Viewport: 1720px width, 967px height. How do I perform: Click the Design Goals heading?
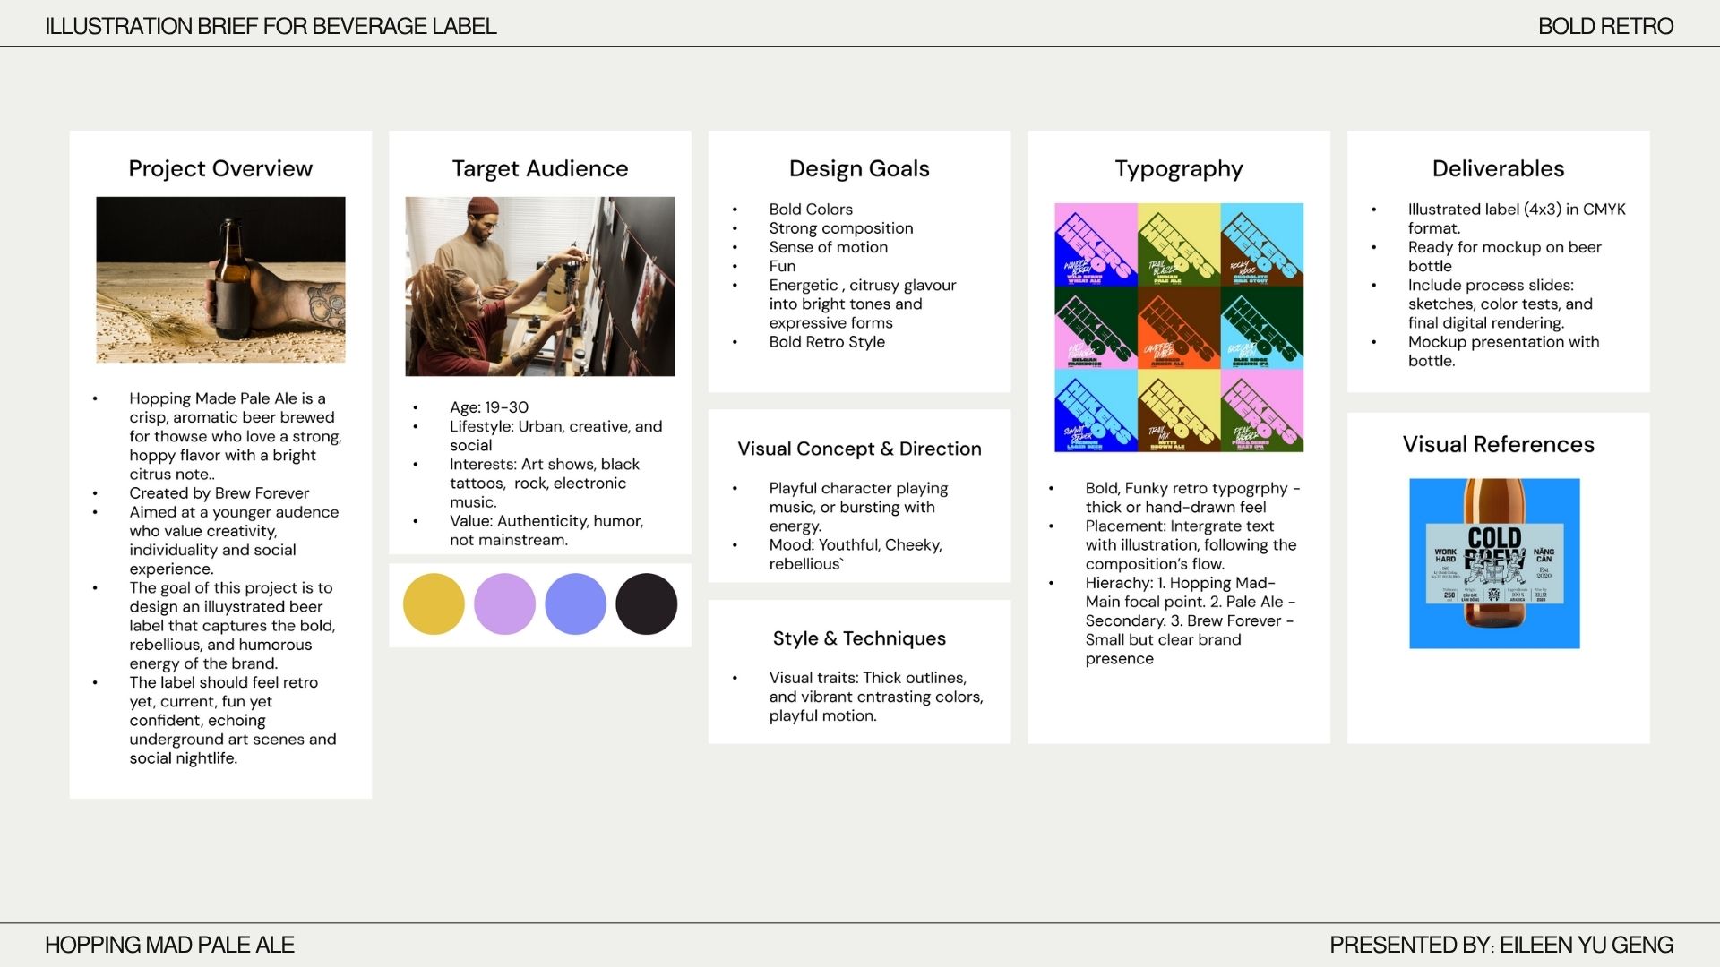click(859, 168)
